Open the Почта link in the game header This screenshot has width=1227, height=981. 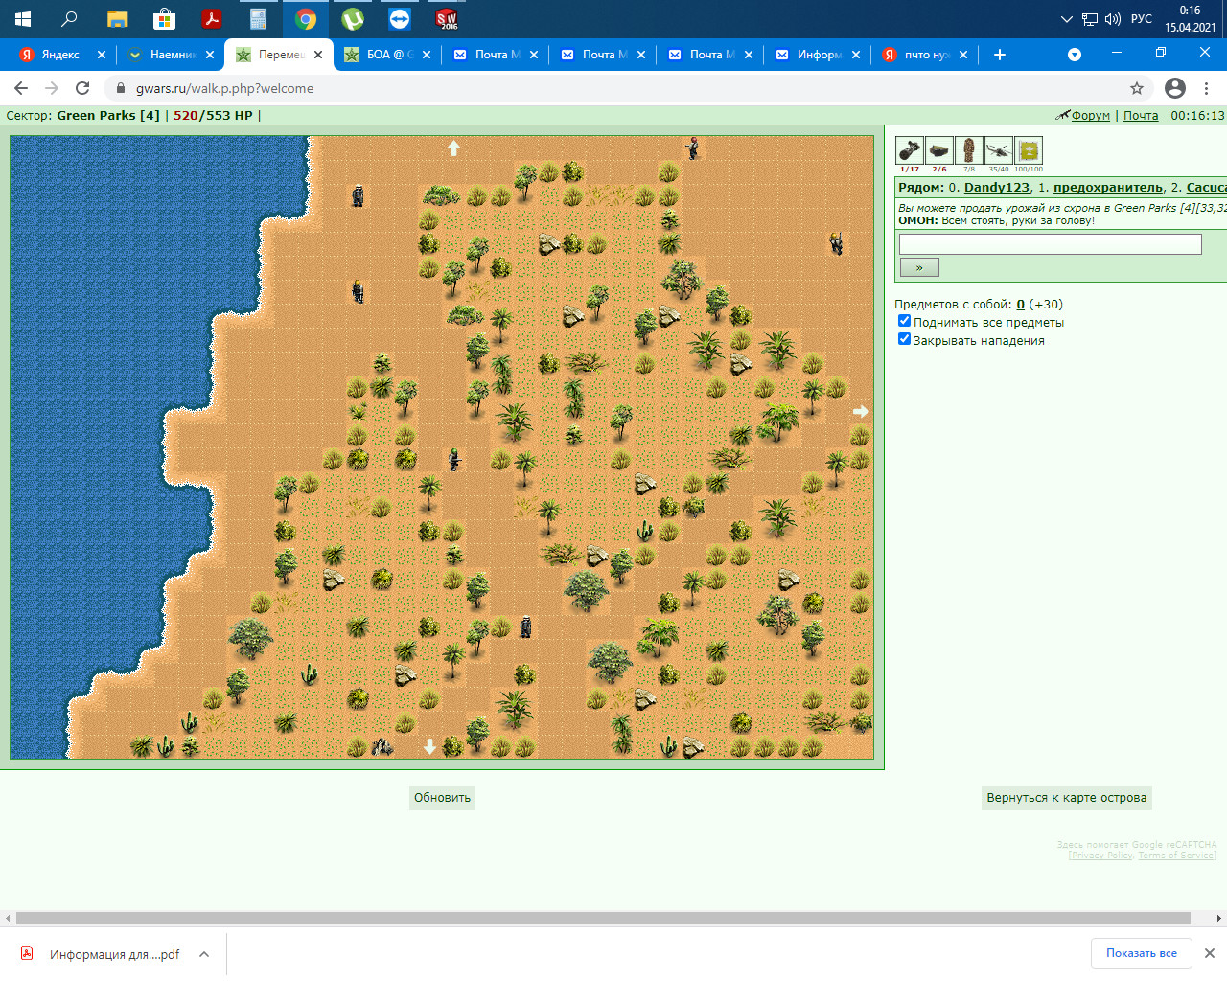point(1141,115)
